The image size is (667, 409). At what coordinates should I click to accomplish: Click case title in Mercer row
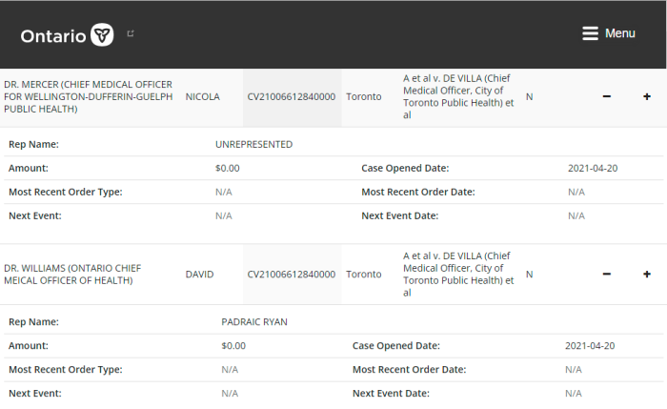tap(458, 96)
